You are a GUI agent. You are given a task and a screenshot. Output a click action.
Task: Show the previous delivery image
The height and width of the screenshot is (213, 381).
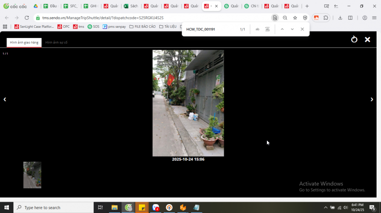tap(4, 99)
